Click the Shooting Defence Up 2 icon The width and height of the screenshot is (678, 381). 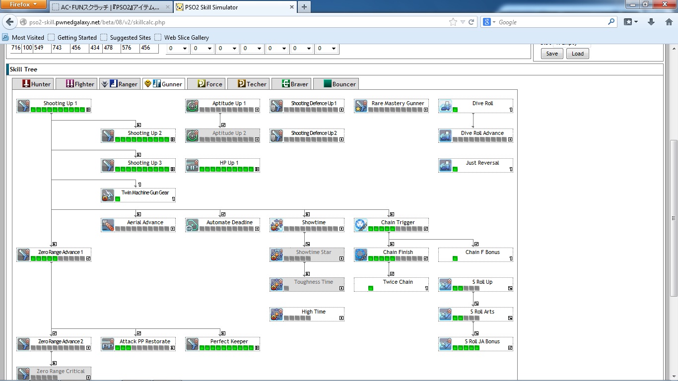[x=277, y=136]
